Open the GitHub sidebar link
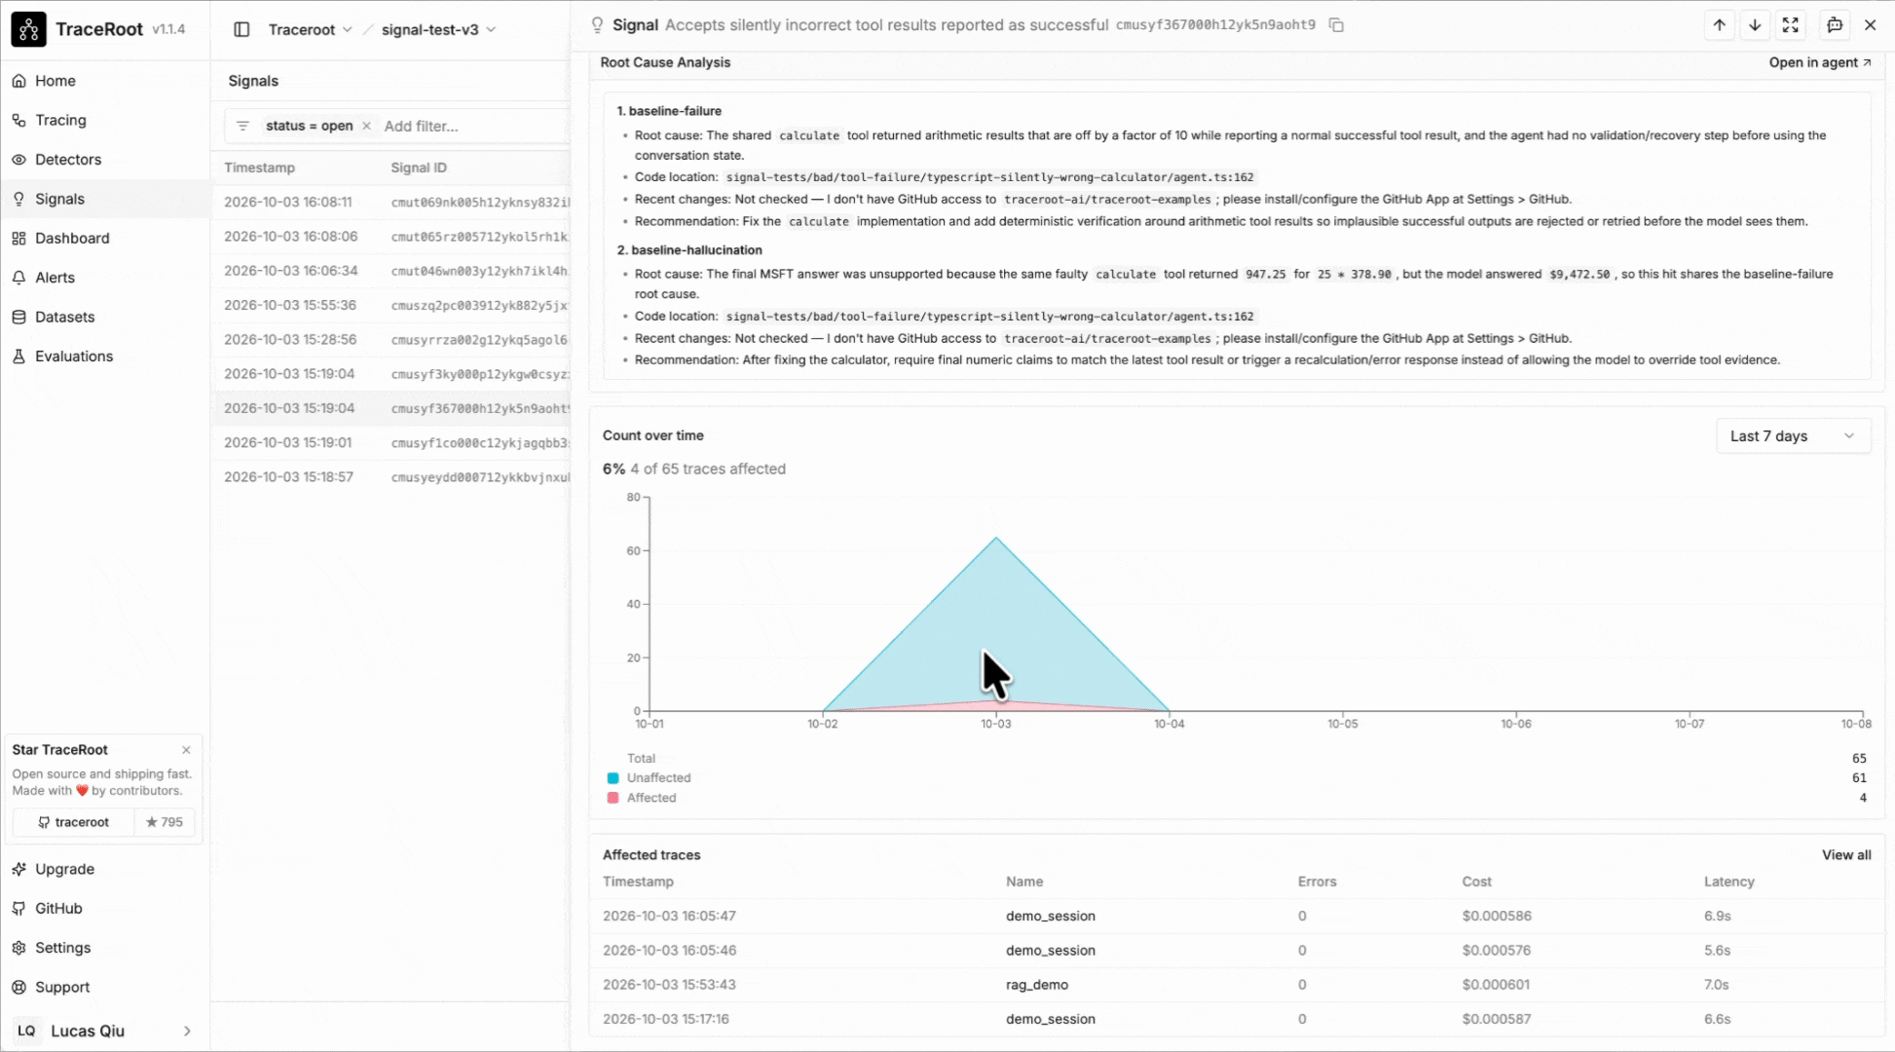 point(105,908)
